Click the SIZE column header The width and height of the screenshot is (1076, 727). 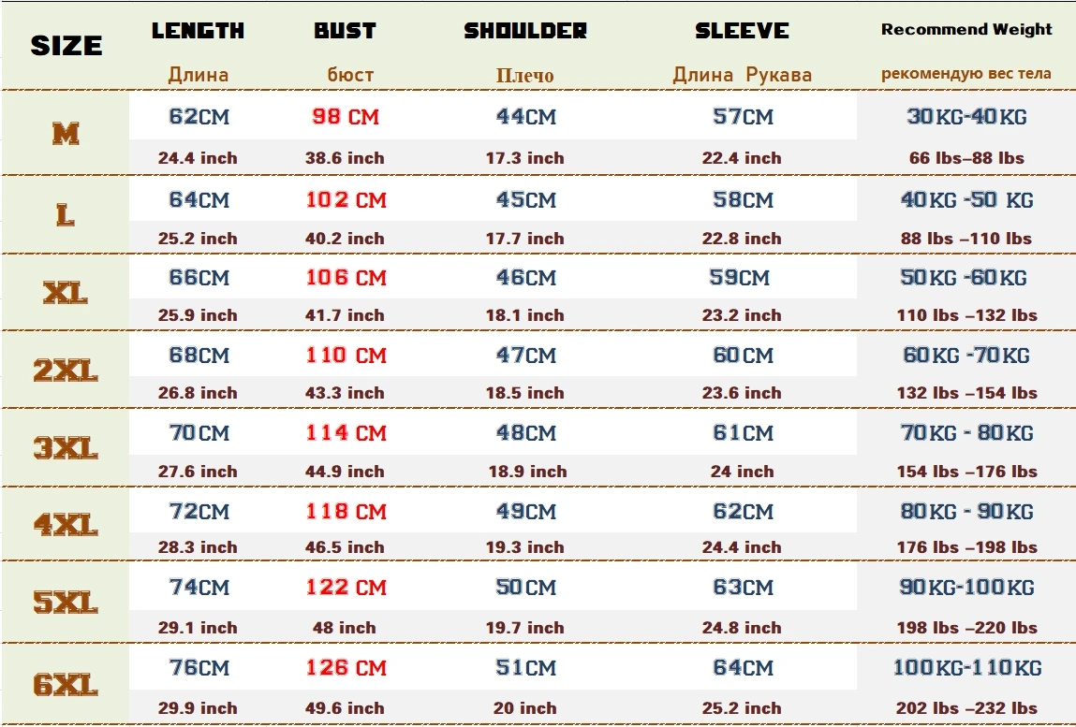click(66, 45)
